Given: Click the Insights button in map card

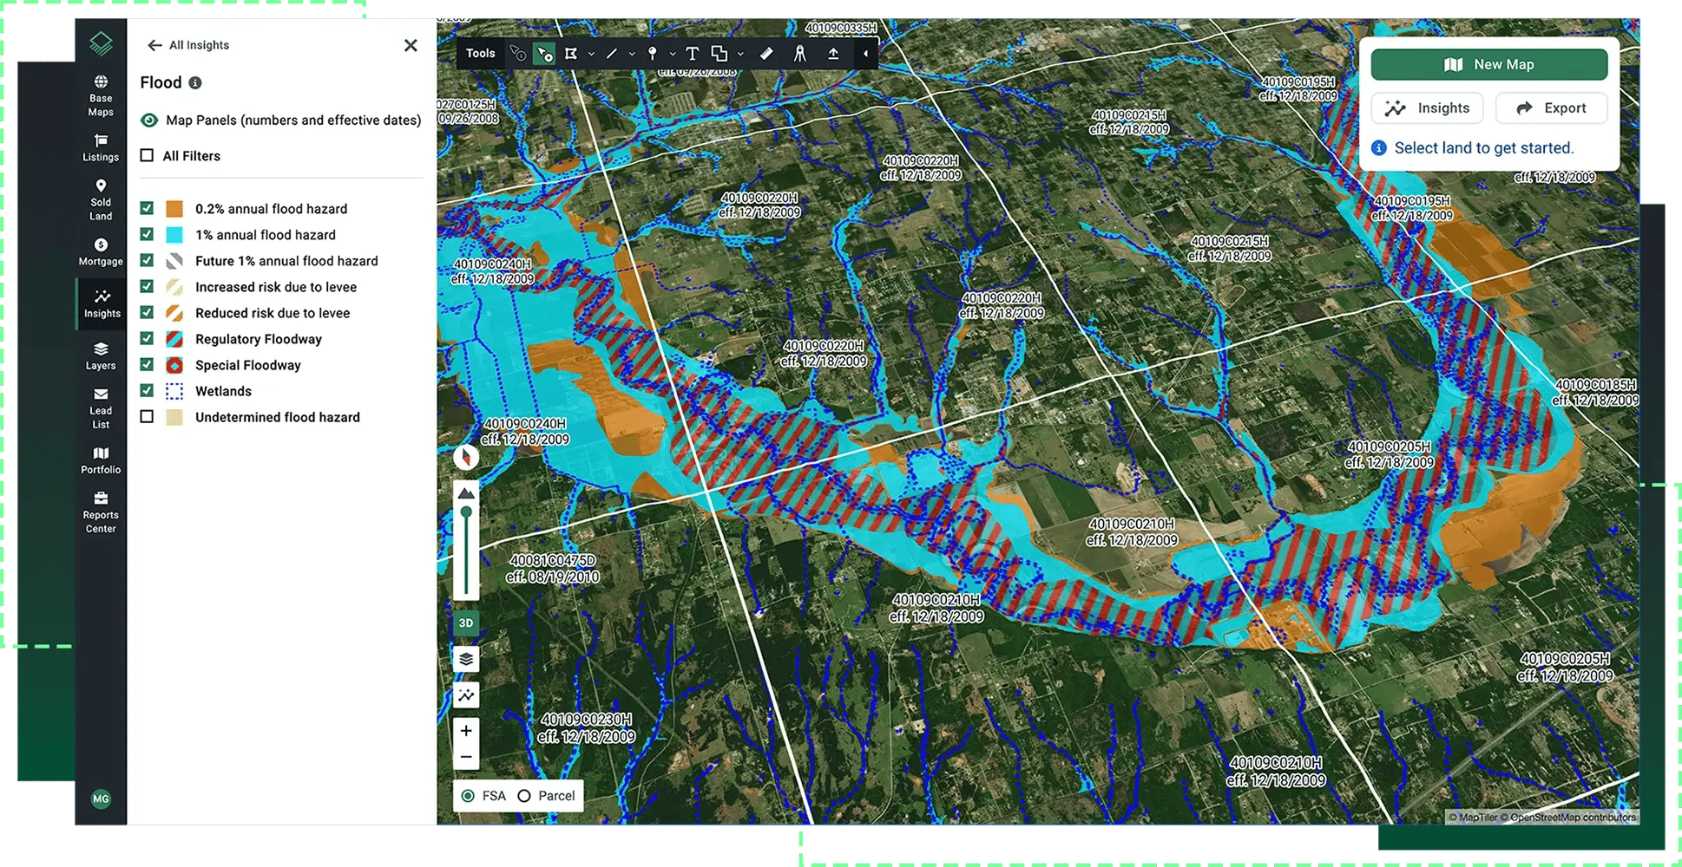Looking at the screenshot, I should [x=1428, y=108].
